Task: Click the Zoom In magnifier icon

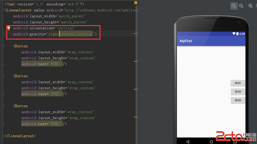Action: tap(250, 6)
